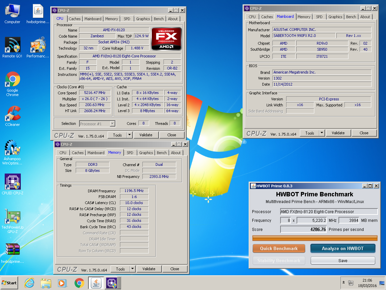Click Validate in Memory window
Viewport: 386px width, 290px height.
(x=149, y=269)
